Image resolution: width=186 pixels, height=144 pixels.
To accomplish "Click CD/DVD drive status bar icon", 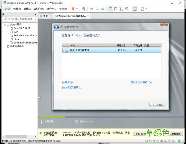I will pyautogui.click(x=150, y=141).
